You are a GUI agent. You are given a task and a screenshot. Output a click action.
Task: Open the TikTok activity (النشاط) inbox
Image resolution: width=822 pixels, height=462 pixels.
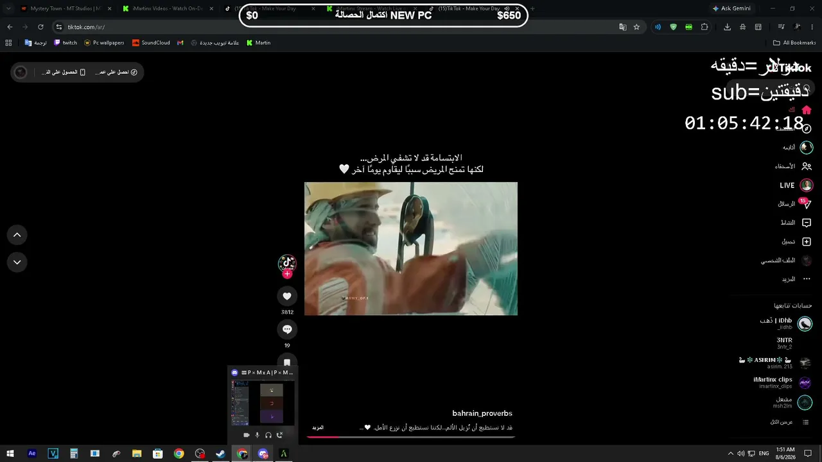coord(796,223)
